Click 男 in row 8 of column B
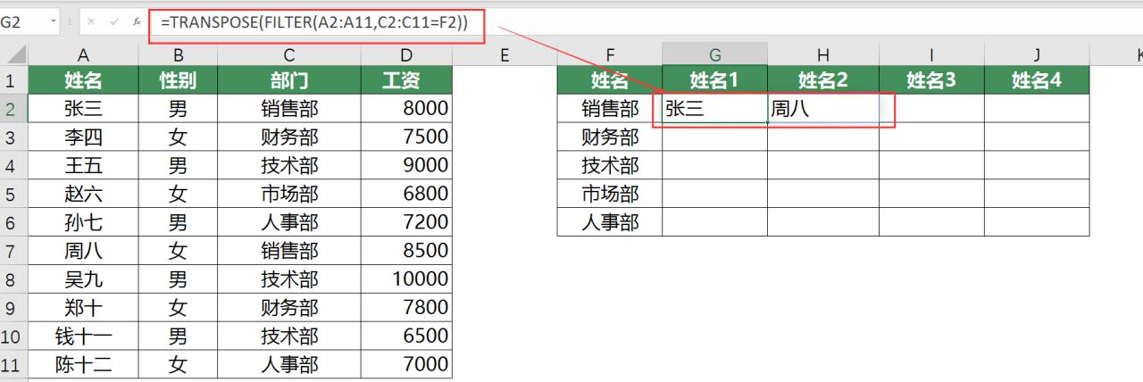Screen dimensions: 1143x382 (178, 278)
